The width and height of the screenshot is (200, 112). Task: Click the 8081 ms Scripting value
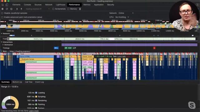(x=31, y=97)
